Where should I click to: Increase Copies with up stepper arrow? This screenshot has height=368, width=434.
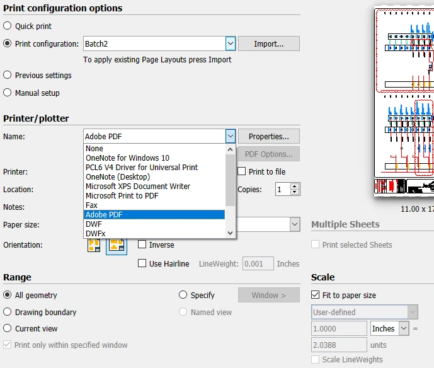tap(295, 186)
